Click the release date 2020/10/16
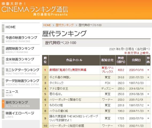The height and width of the screenshot is (128, 152). click(x=136, y=70)
